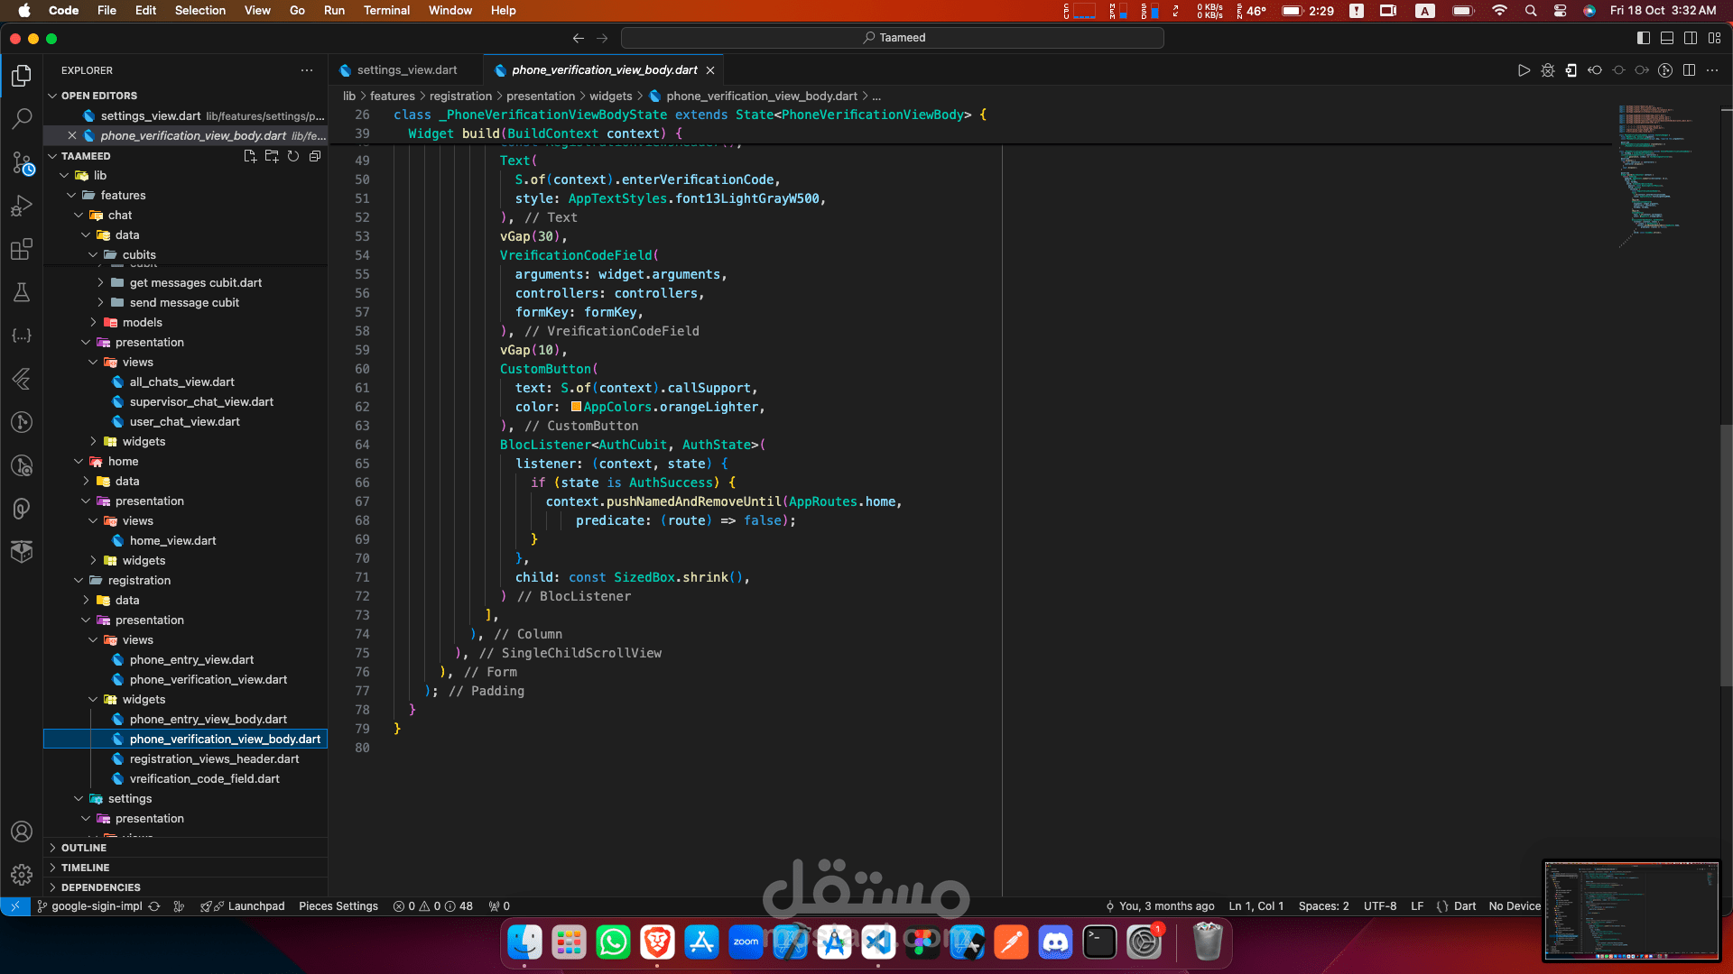Click the Taameed command center search box

(x=893, y=38)
